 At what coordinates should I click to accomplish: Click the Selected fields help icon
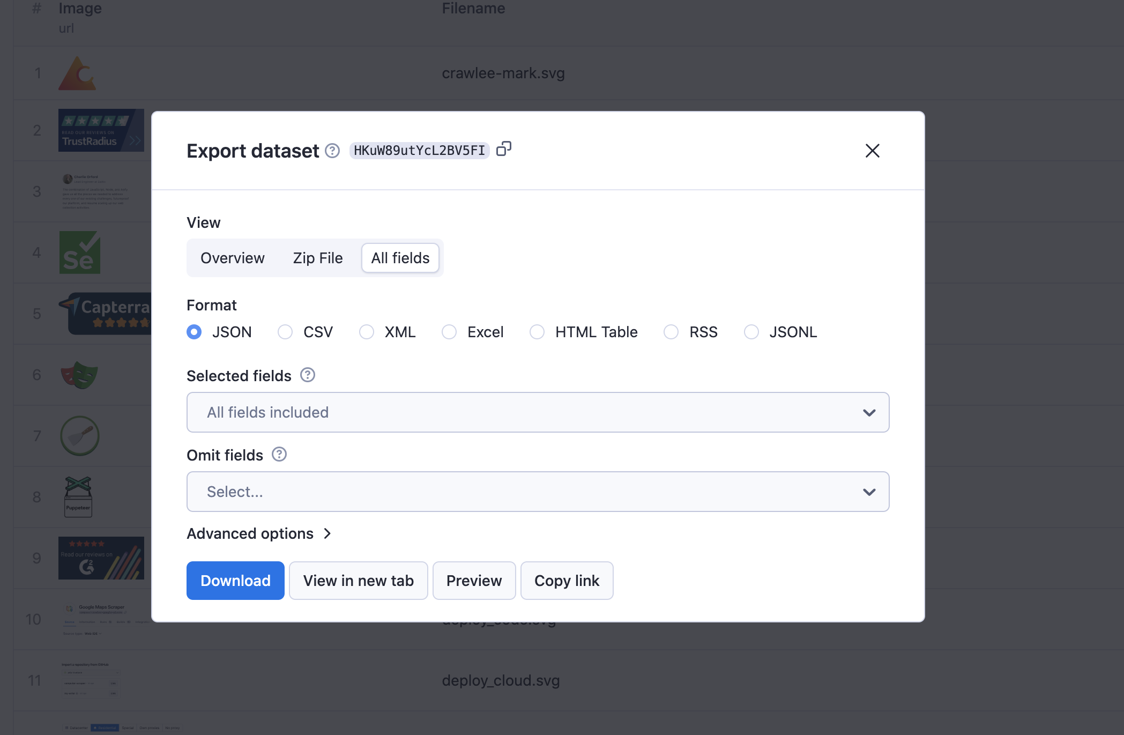click(308, 375)
